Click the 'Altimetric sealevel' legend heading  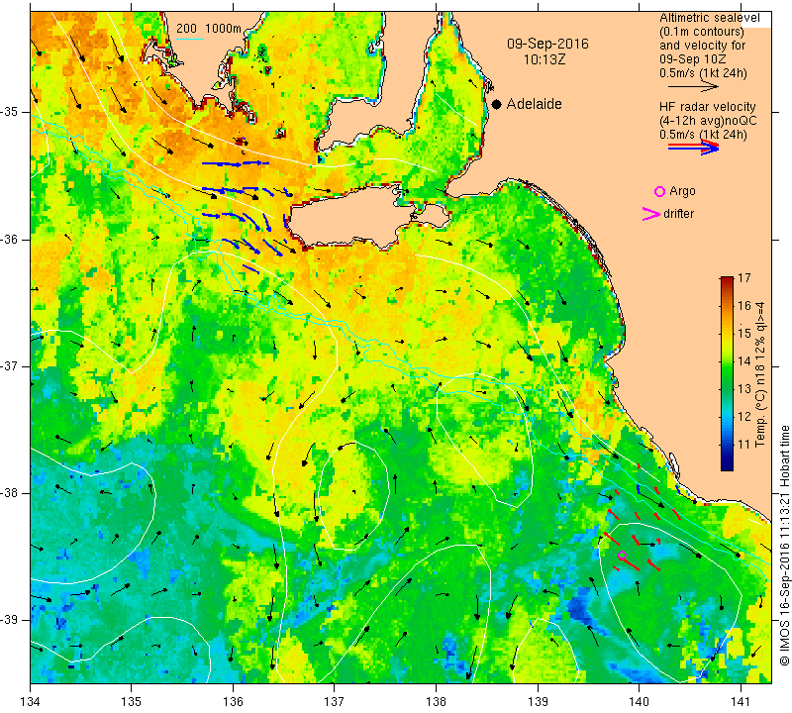point(709,18)
